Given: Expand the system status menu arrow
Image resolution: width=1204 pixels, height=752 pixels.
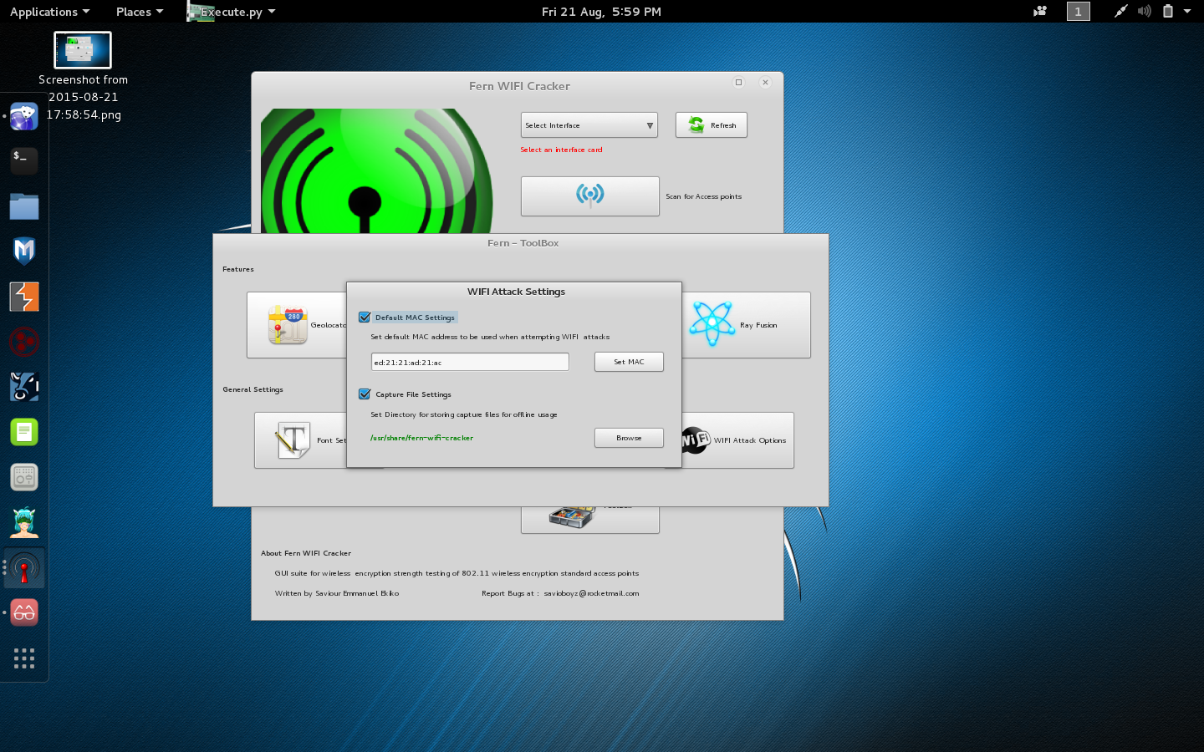Looking at the screenshot, I should [x=1187, y=12].
